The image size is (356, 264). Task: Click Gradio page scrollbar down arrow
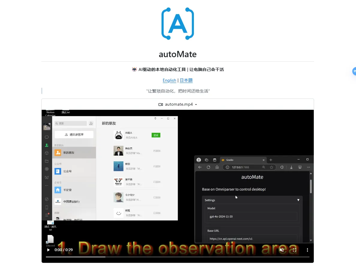point(311,240)
